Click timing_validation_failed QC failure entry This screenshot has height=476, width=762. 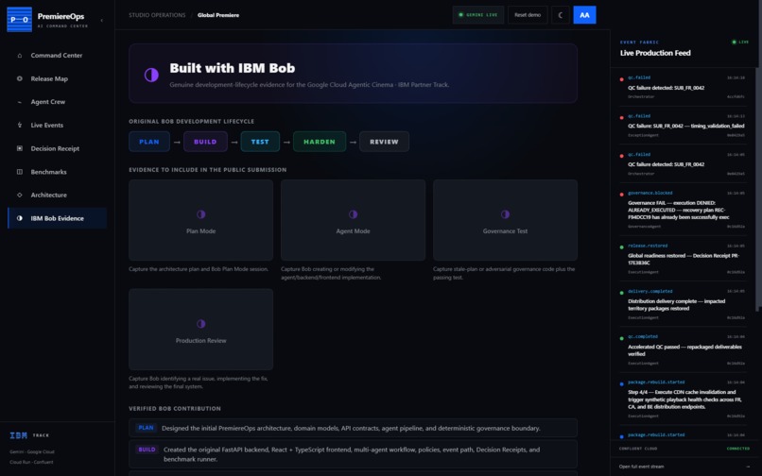click(683, 126)
